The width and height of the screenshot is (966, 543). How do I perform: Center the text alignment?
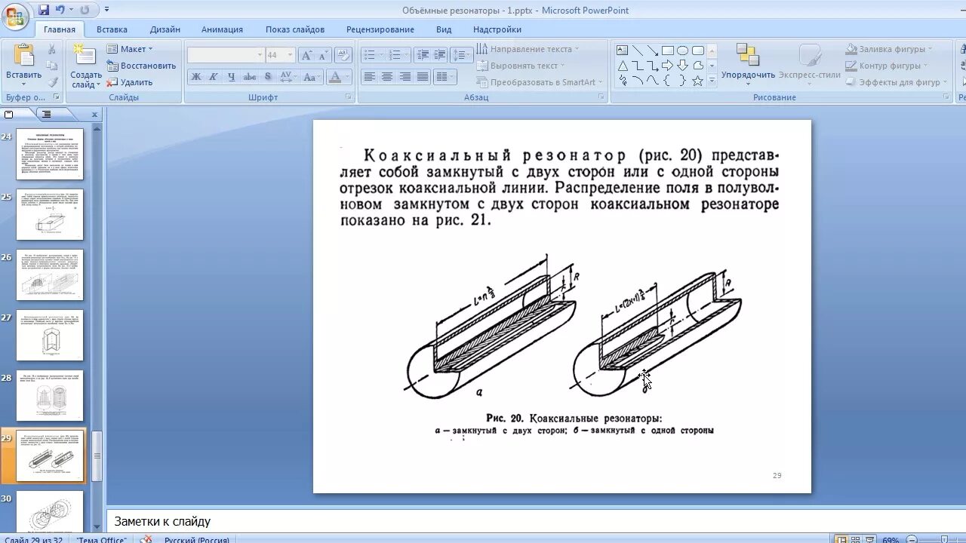[387, 77]
